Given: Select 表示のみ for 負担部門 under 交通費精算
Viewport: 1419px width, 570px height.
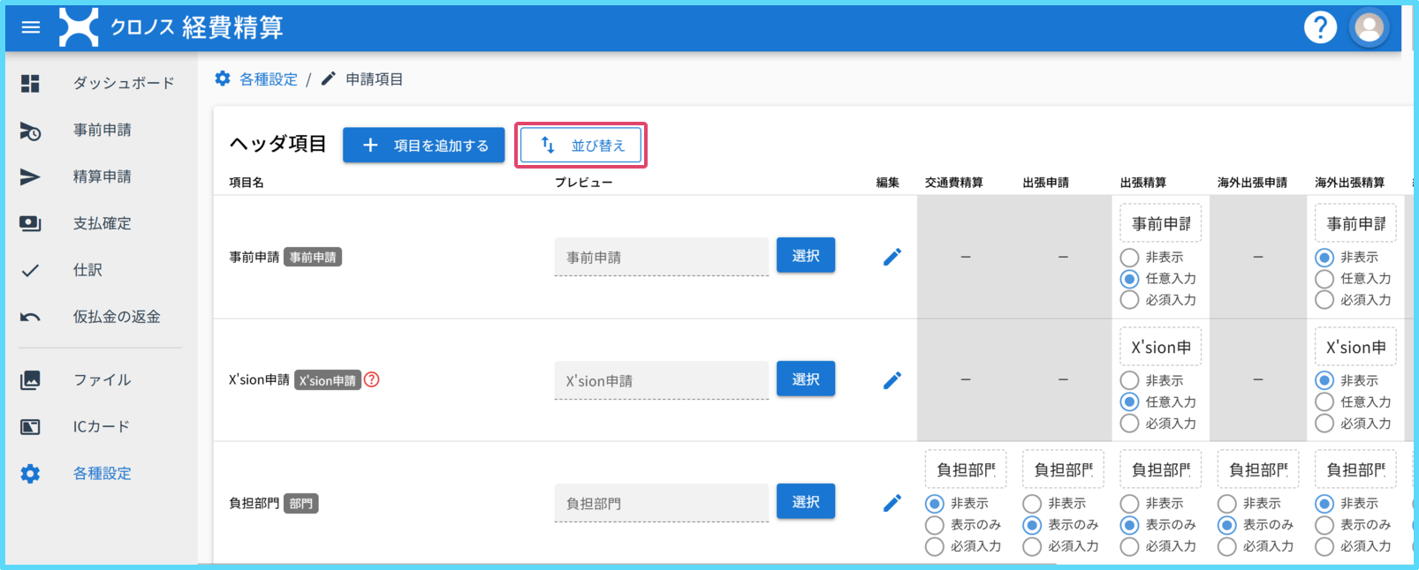Looking at the screenshot, I should pos(935,525).
